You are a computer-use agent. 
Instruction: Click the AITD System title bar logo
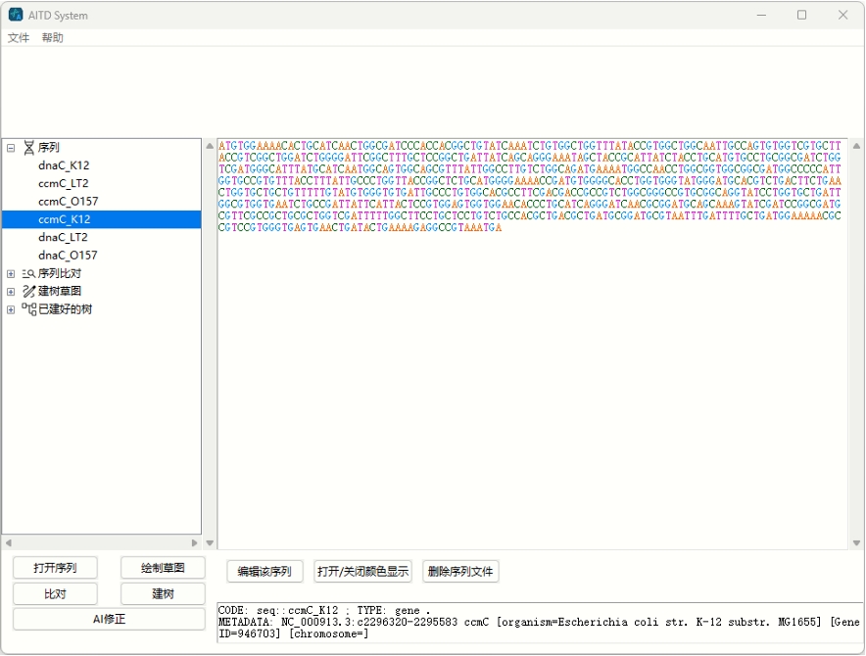pos(16,15)
